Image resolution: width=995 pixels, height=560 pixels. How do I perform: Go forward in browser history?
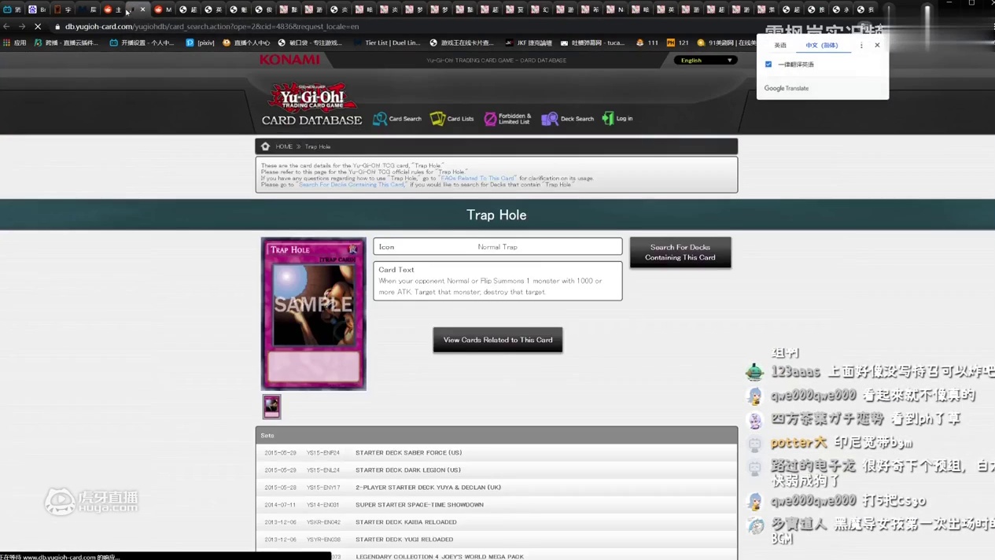click(22, 26)
